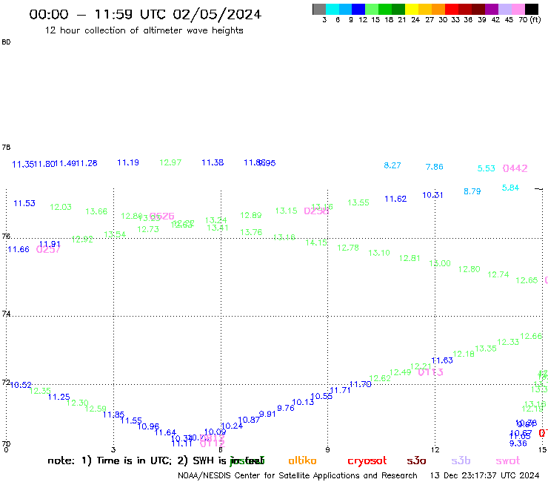Click the wave height value 8.79
Viewport: 548px width, 482px height.
pyautogui.click(x=472, y=191)
